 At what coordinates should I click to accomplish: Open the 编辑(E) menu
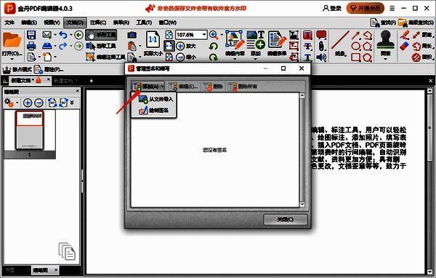pos(29,23)
